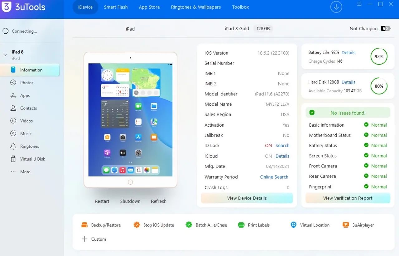
Task: Click the Model Name value MYLF2 LL/A
Action: [277, 104]
